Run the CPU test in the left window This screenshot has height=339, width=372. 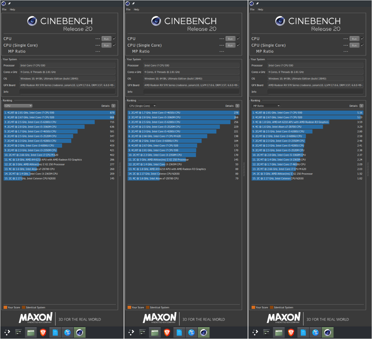[106, 39]
